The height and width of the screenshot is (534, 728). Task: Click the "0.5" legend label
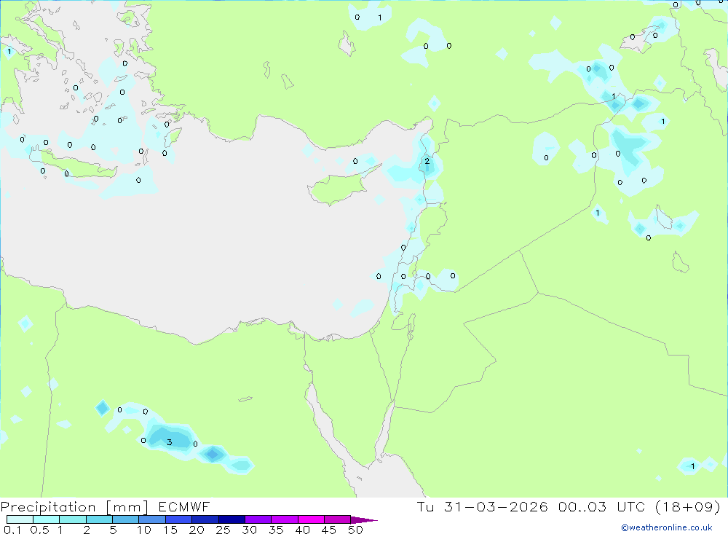[39, 530]
